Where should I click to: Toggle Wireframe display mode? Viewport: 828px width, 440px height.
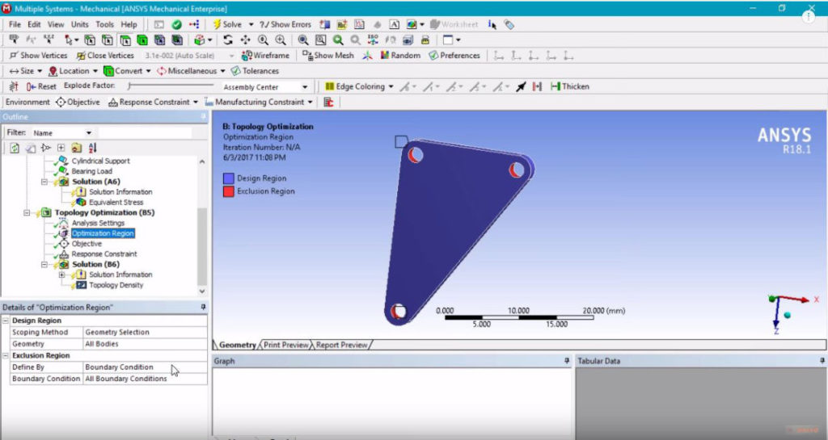pyautogui.click(x=265, y=56)
